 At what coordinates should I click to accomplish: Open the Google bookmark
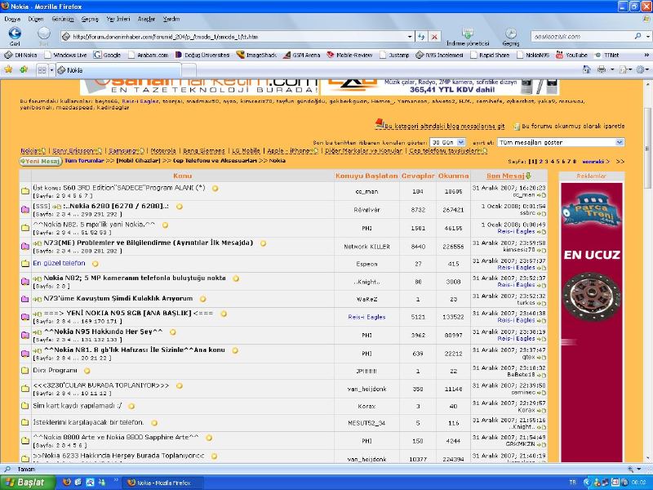tap(107, 55)
